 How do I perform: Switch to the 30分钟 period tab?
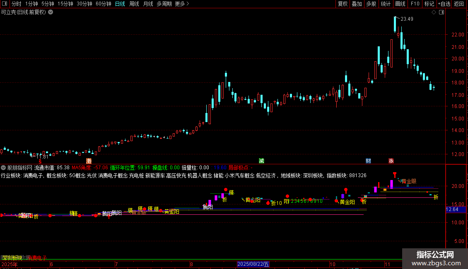[x=84, y=4]
